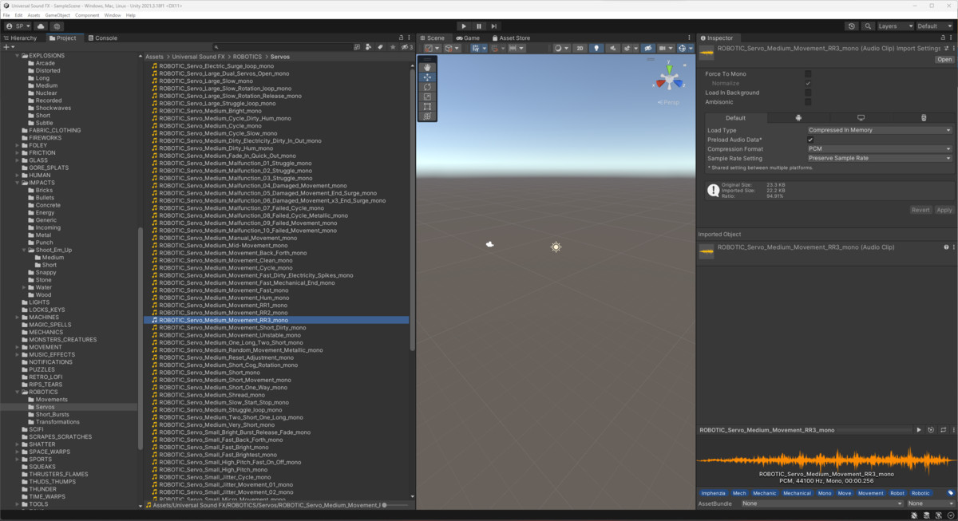This screenshot has width=958, height=521.
Task: Open the GameObject menu
Action: pyautogui.click(x=57, y=15)
